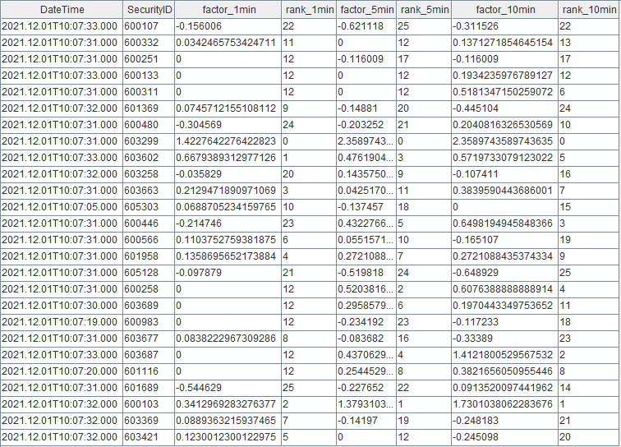Click the SecurityID column header

[x=148, y=9]
